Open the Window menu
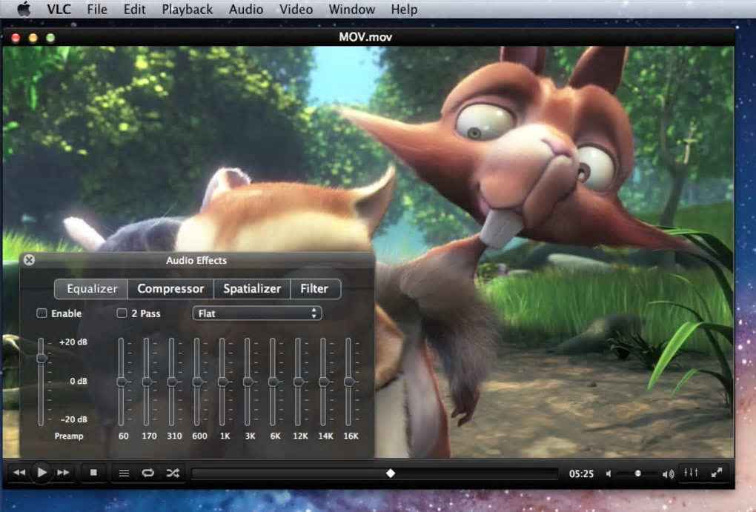Viewport: 756px width, 512px height. (x=351, y=9)
